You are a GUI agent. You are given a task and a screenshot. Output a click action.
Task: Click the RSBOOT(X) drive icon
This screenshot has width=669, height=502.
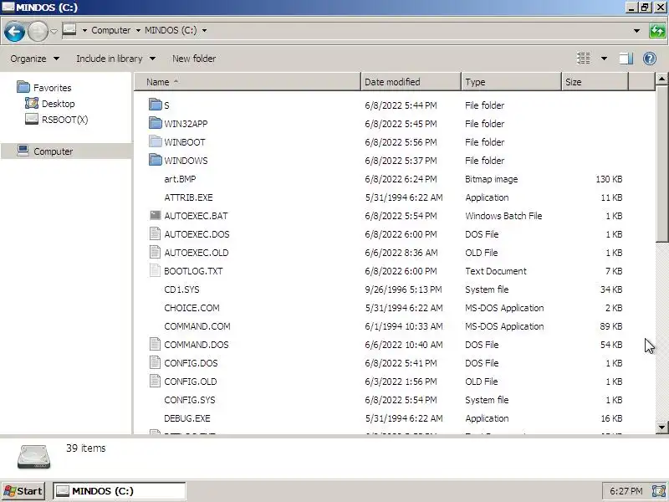coord(32,119)
